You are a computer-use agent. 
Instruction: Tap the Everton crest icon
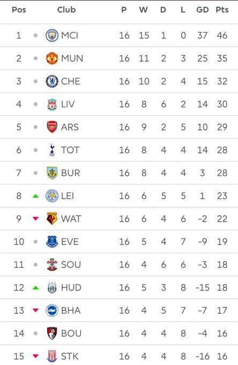(52, 242)
